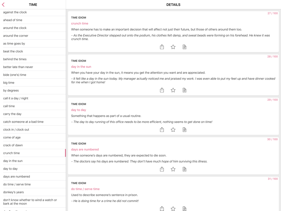Choose 'crack of dawn' from sidebar
This screenshot has height=211, width=281.
13,145
